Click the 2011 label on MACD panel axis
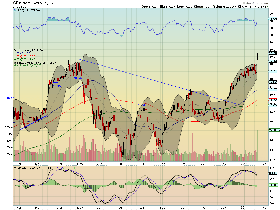The image size is (280, 210). tap(244, 207)
